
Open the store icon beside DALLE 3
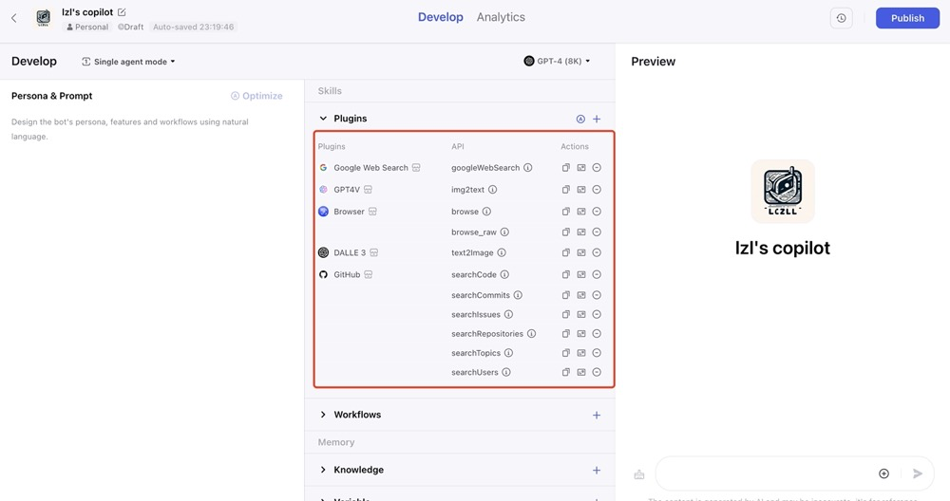click(x=373, y=252)
